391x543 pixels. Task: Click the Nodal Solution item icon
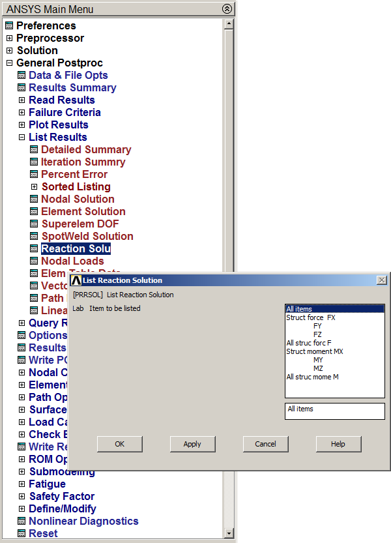[34, 199]
